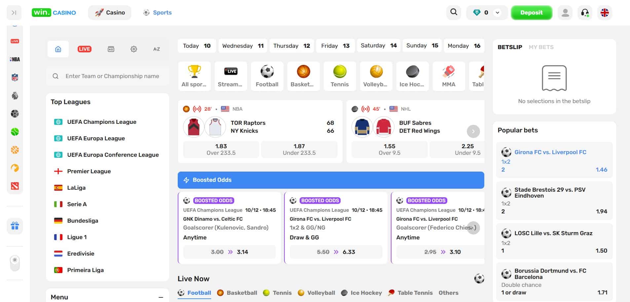Expand the sidebar with the arrow button
630x302 pixels.
click(14, 13)
